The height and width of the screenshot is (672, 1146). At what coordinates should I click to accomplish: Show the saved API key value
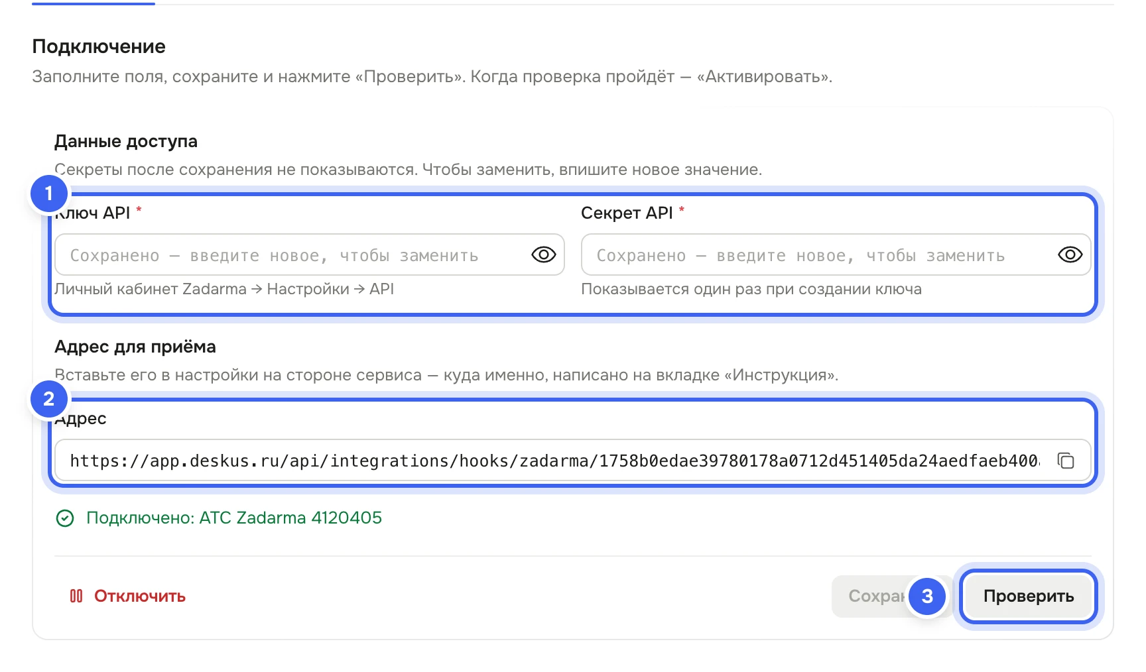click(543, 254)
